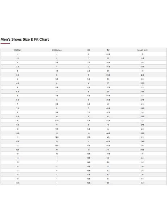
Task: Select the US Women column header
Action: [x=57, y=50]
